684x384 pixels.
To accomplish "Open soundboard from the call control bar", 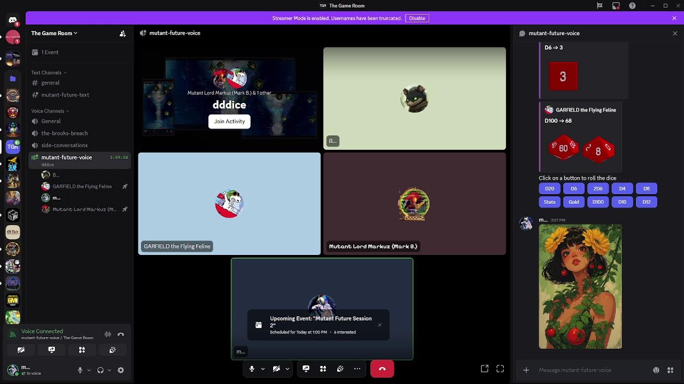I will click(340, 369).
